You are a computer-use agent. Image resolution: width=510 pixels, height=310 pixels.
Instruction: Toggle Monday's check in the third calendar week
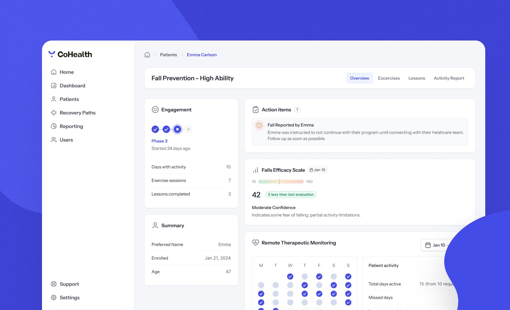click(x=261, y=294)
